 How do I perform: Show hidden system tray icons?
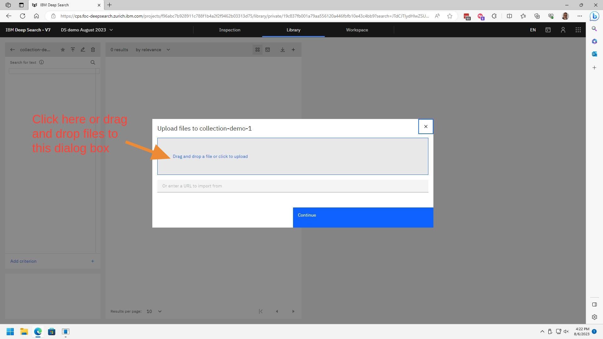pyautogui.click(x=542, y=331)
